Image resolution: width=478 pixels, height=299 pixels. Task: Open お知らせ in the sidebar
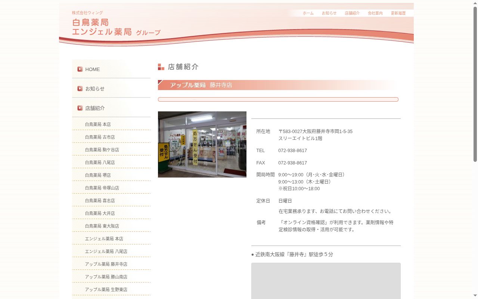[x=111, y=89]
